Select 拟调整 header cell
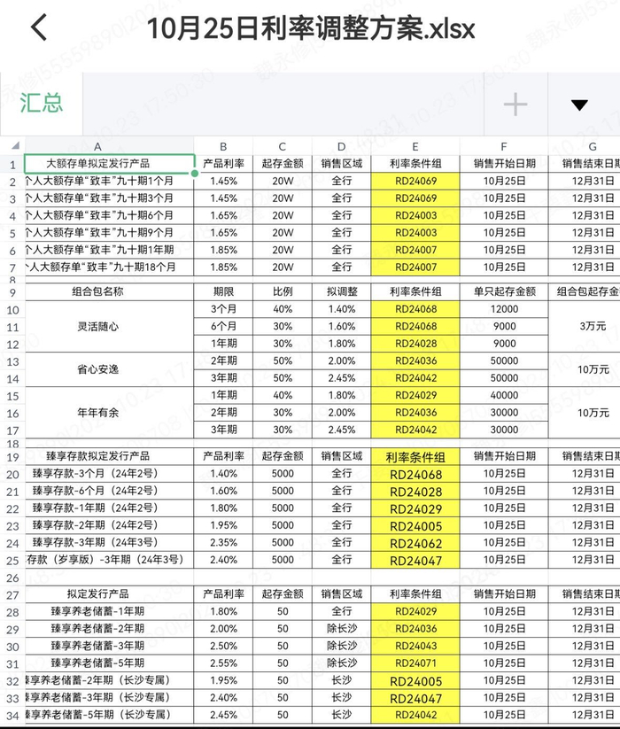 pos(342,291)
